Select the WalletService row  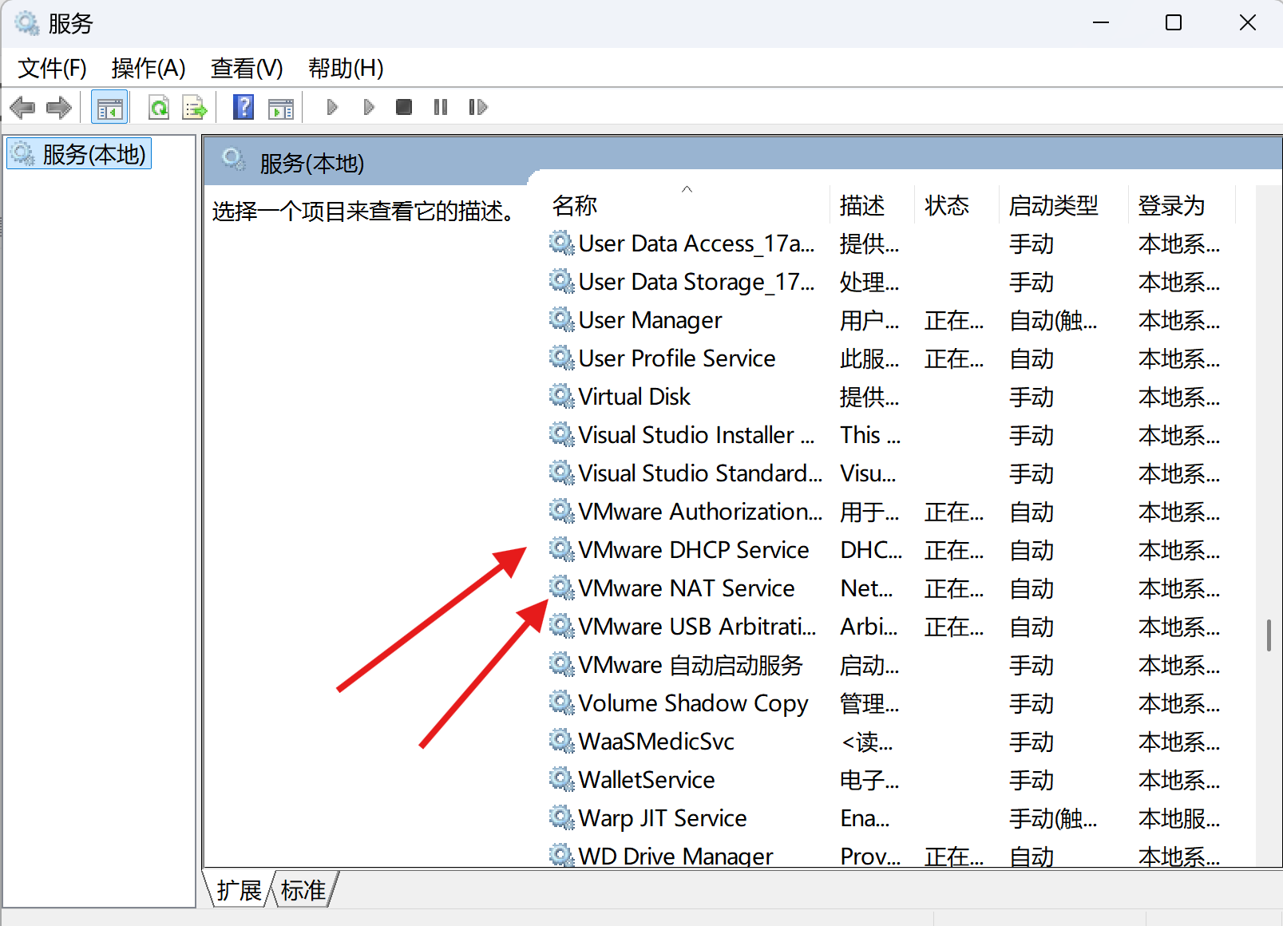click(891, 780)
